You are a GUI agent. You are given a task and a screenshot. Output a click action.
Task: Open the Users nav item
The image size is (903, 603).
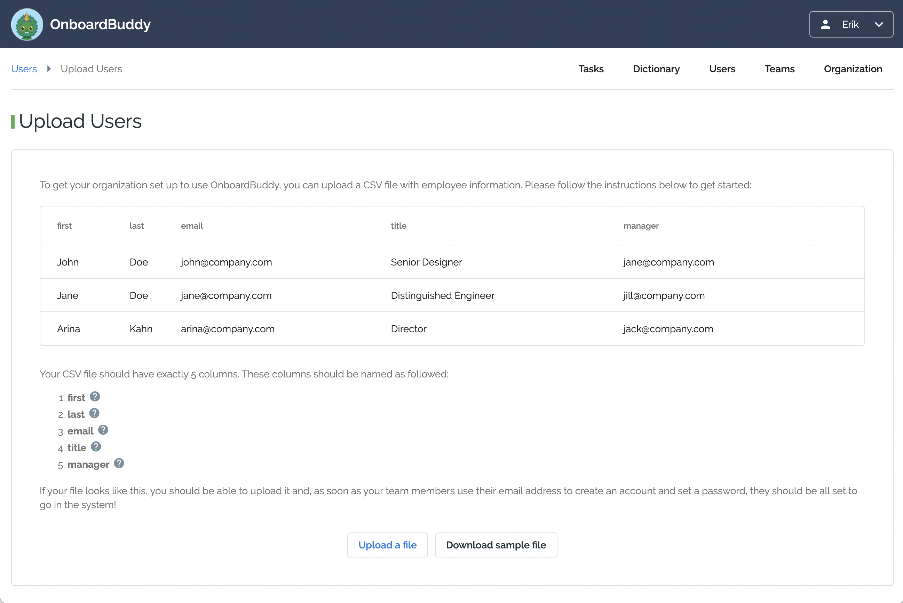(722, 69)
